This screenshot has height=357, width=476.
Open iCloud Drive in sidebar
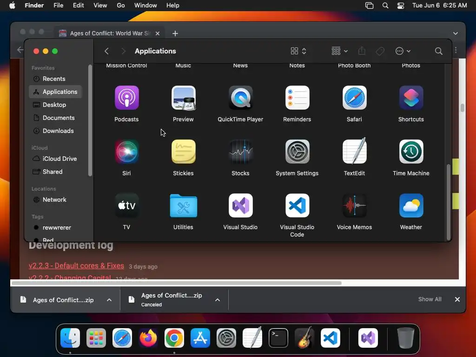click(x=55, y=159)
